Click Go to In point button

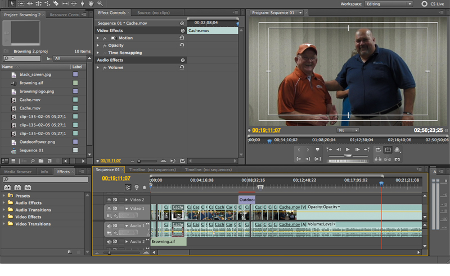[299, 159]
